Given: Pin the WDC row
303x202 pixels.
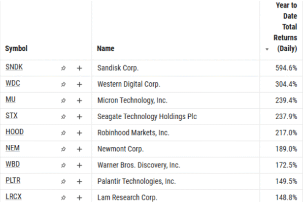Looking at the screenshot, I should pyautogui.click(x=63, y=84).
